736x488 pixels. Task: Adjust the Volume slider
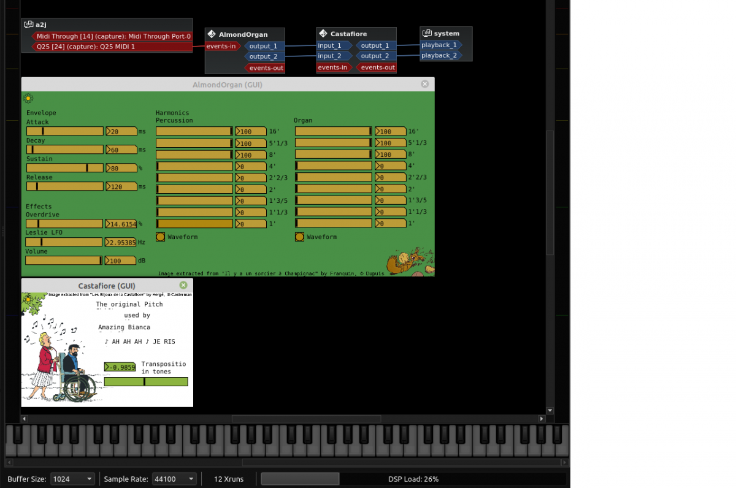tap(64, 261)
